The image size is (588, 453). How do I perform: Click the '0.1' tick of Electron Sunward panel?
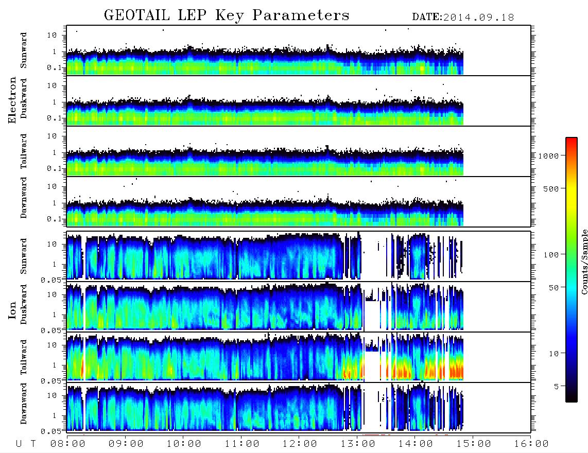tap(54, 67)
